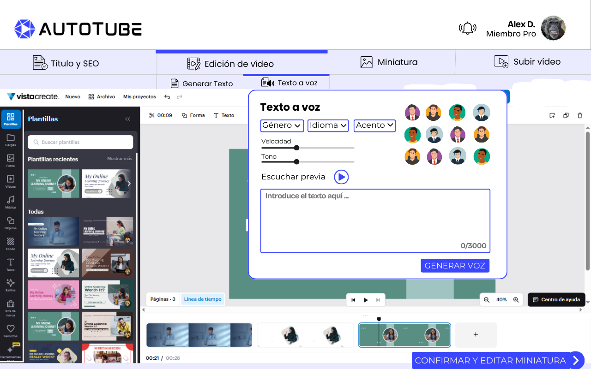This screenshot has height=369, width=591.
Task: Collapse the Plantillas panel
Action: [x=128, y=119]
